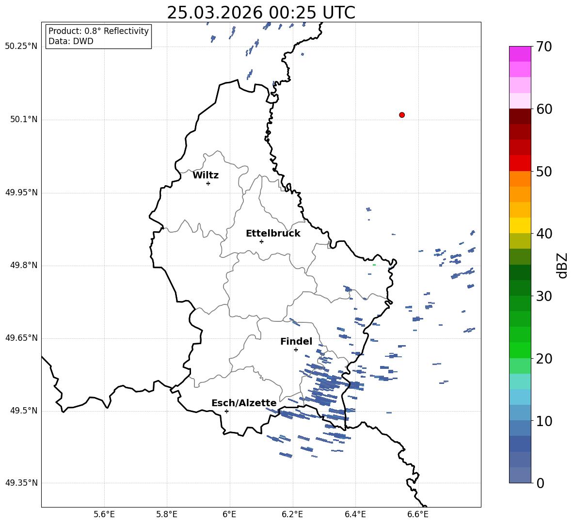Click the orange colorbar segment below 50
The image size is (574, 524).
[x=520, y=179]
